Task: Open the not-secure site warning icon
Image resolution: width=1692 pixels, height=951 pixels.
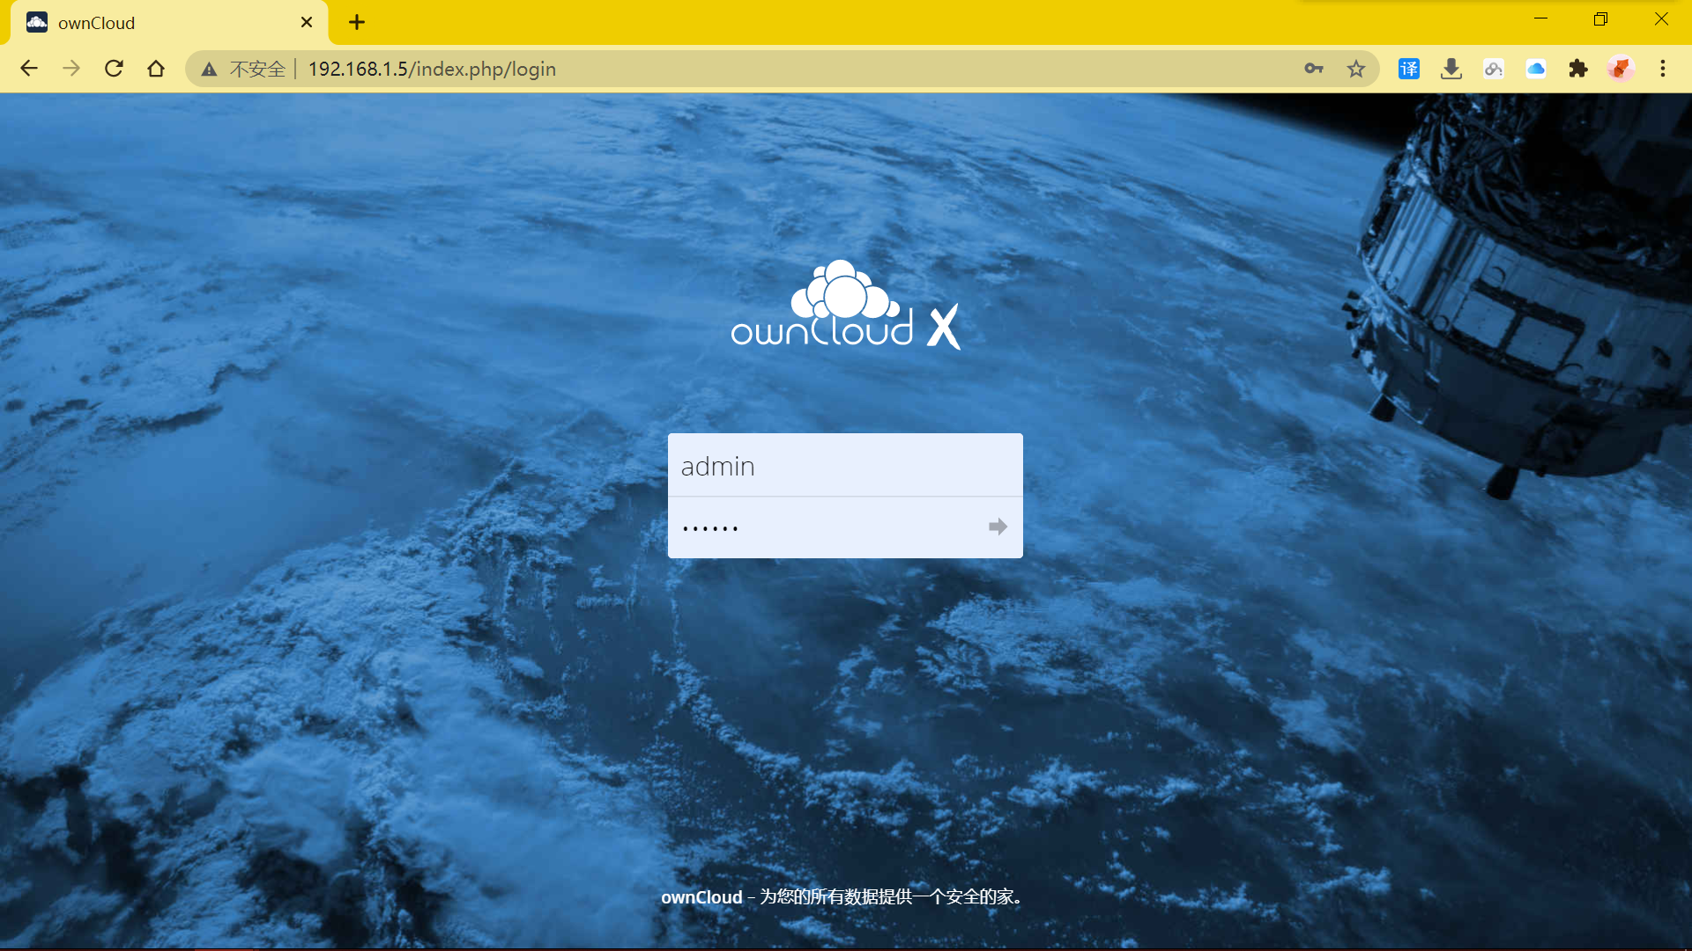Action: coord(209,70)
